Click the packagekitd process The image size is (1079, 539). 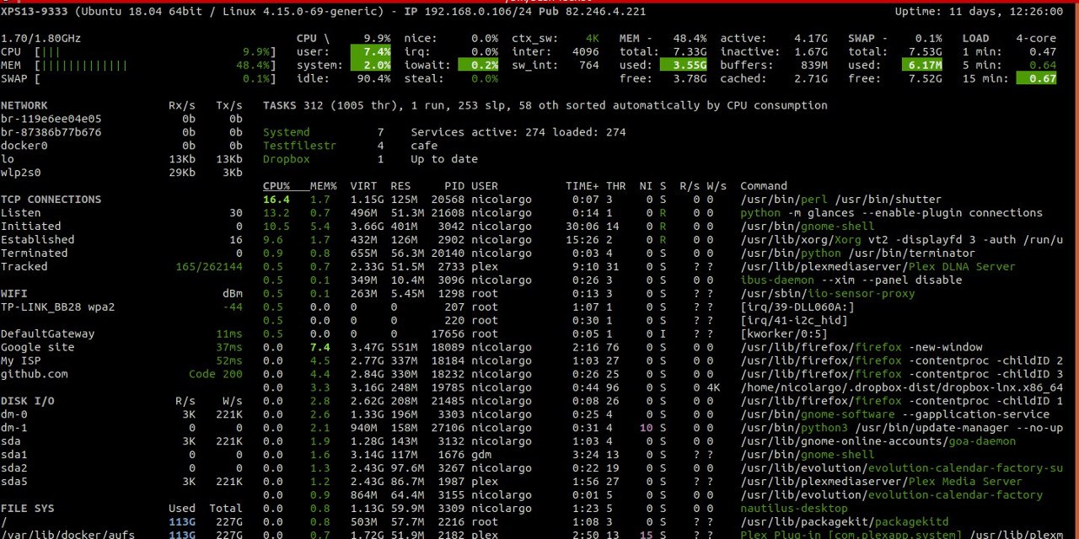tap(845, 523)
